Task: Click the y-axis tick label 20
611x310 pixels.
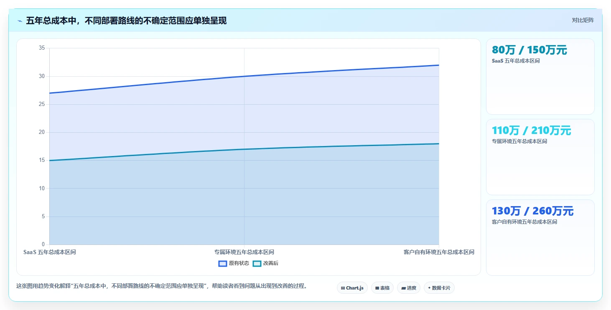Action: pyautogui.click(x=41, y=132)
